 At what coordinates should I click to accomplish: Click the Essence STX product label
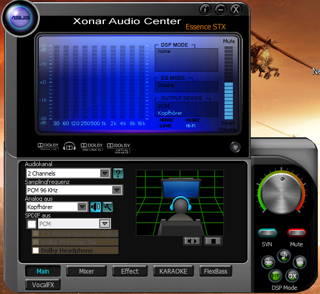[x=206, y=27]
